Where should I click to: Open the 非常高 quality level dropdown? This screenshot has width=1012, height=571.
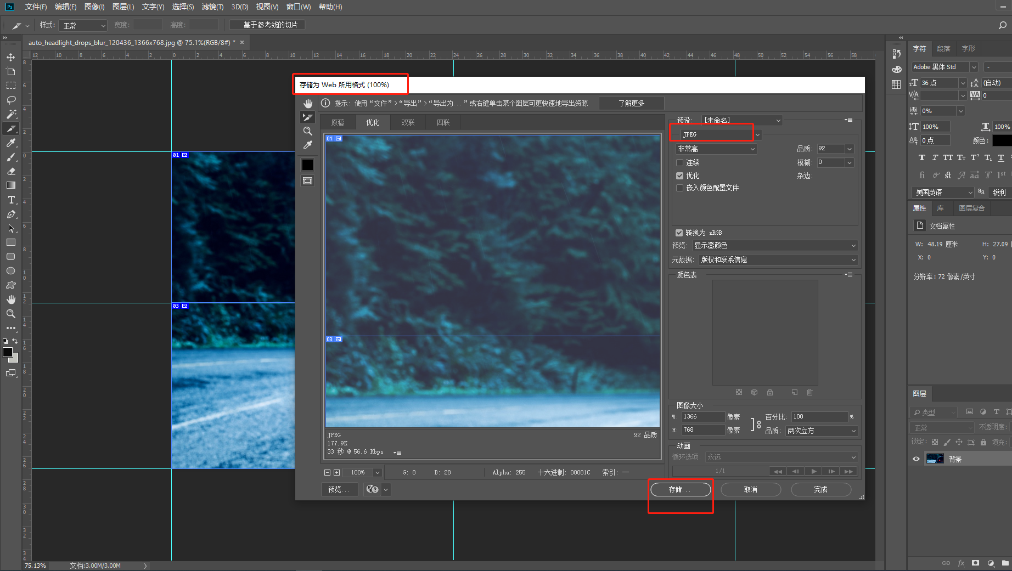coord(716,149)
